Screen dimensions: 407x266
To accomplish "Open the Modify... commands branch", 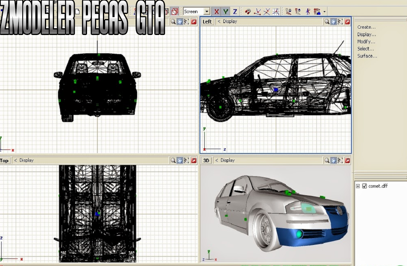I will [x=366, y=42].
